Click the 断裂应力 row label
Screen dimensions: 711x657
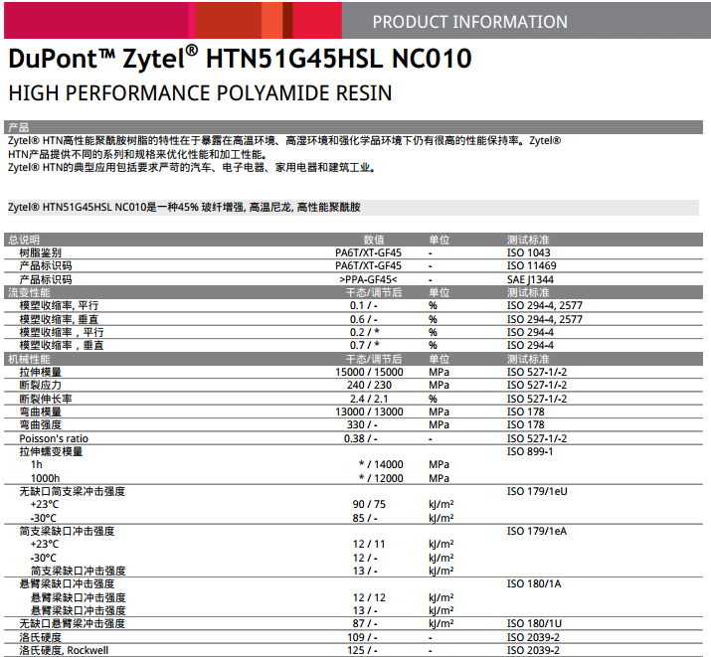coord(40,385)
